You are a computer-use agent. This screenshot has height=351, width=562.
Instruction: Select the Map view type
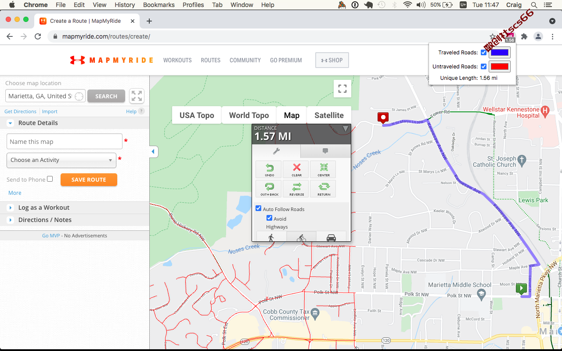292,115
